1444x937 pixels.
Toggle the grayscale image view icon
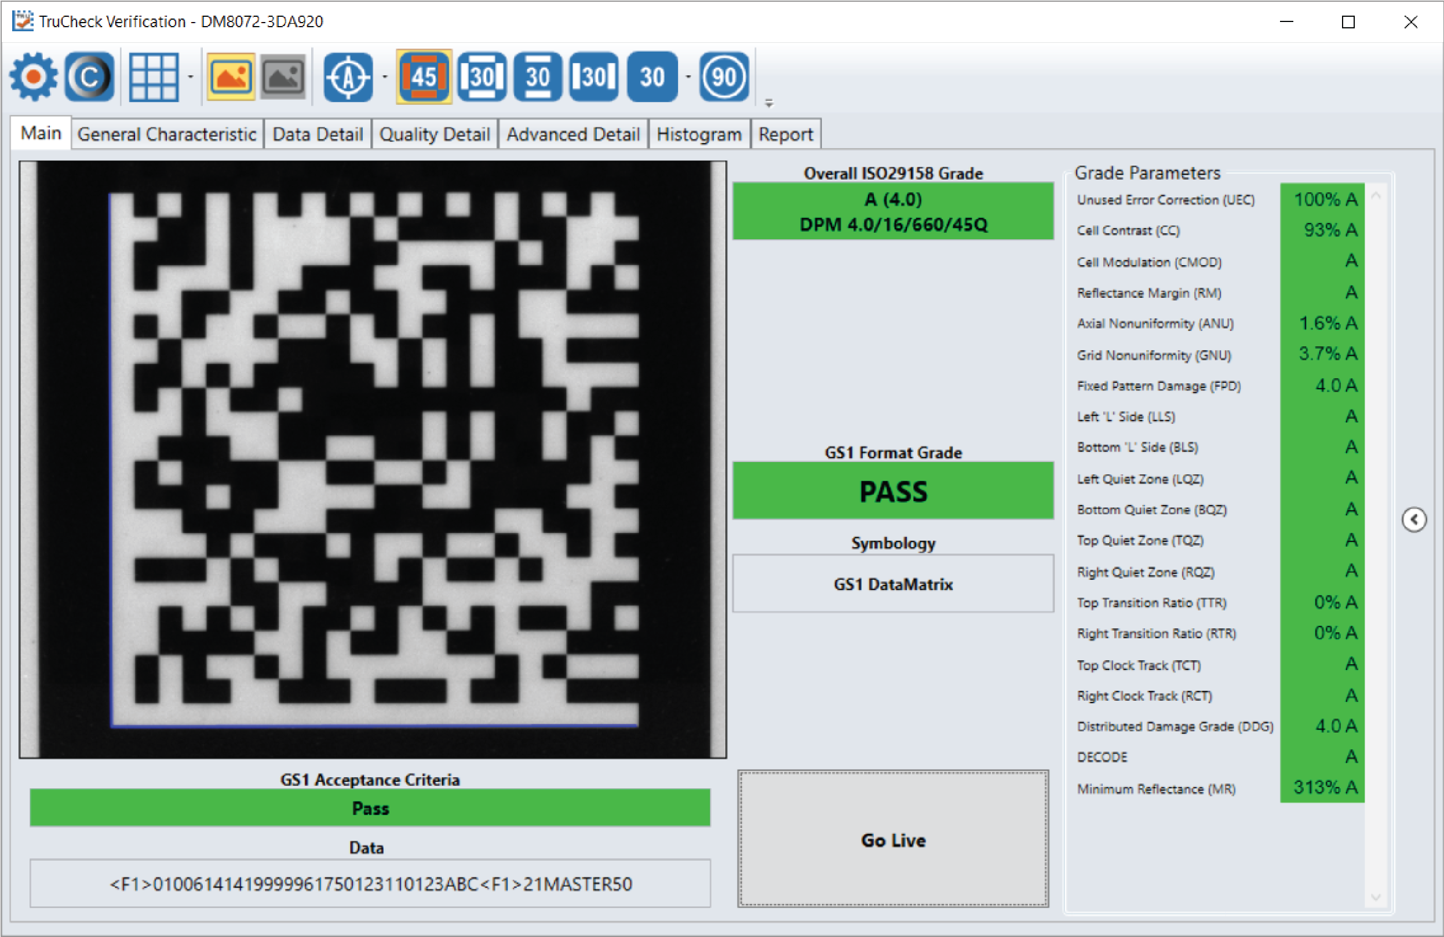283,76
